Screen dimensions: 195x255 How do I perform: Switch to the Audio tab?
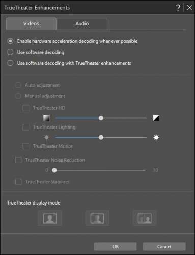[82, 24]
